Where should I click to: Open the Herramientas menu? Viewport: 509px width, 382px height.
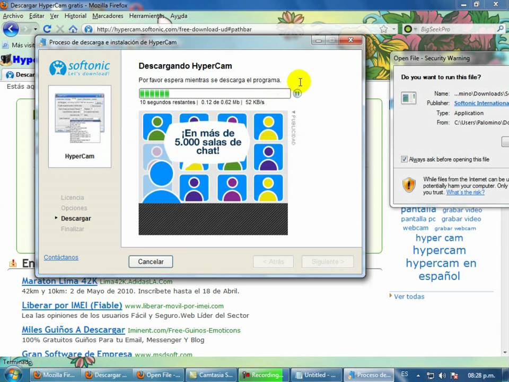(147, 16)
